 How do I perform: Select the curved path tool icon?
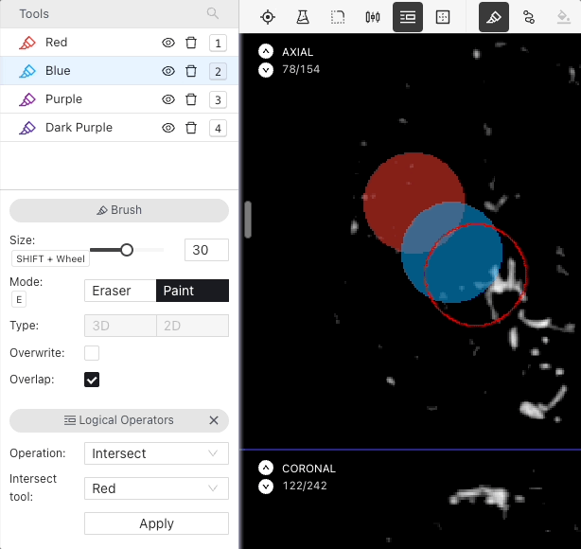(529, 17)
